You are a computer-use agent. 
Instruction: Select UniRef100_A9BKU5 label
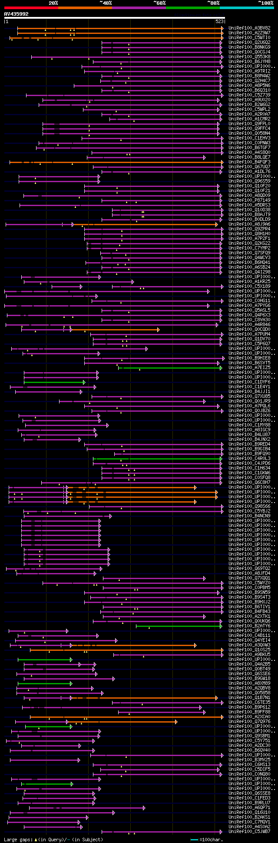click(249, 654)
